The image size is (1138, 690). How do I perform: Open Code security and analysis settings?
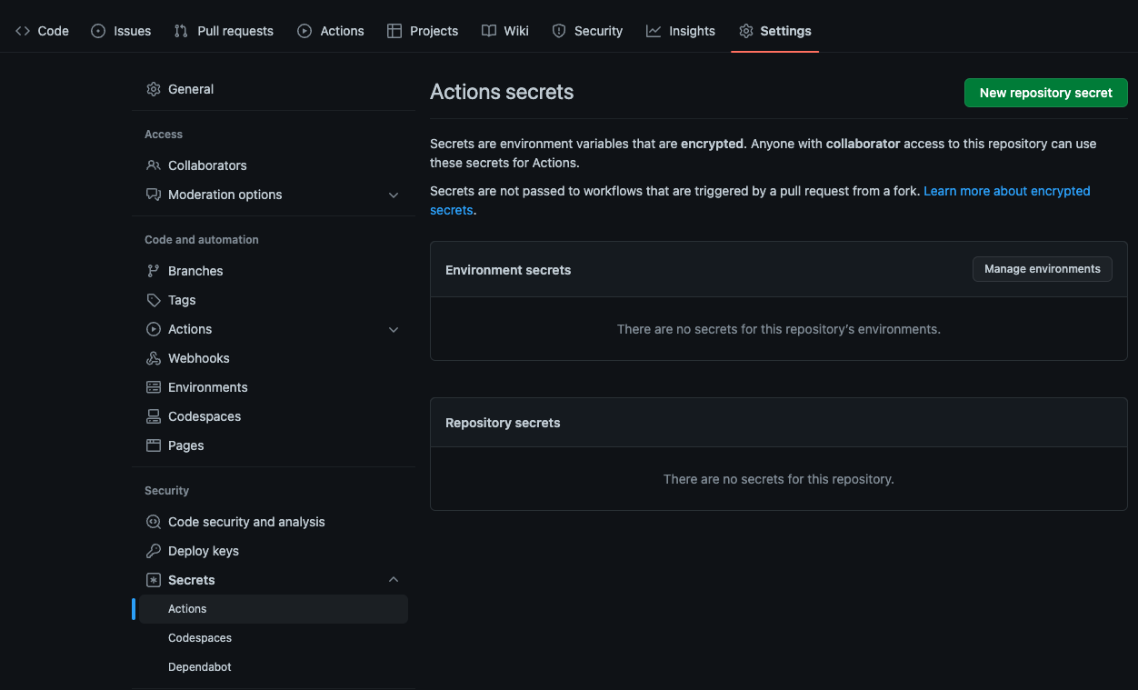pos(273,522)
